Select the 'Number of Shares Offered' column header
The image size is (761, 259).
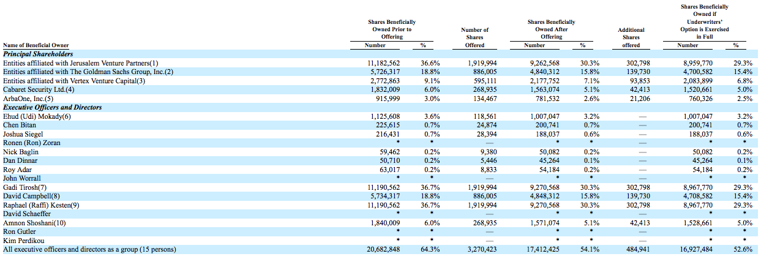474,37
